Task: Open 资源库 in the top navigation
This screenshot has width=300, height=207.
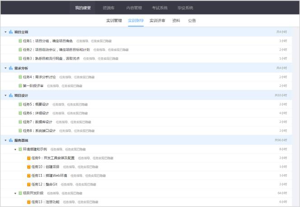Action: pos(108,8)
